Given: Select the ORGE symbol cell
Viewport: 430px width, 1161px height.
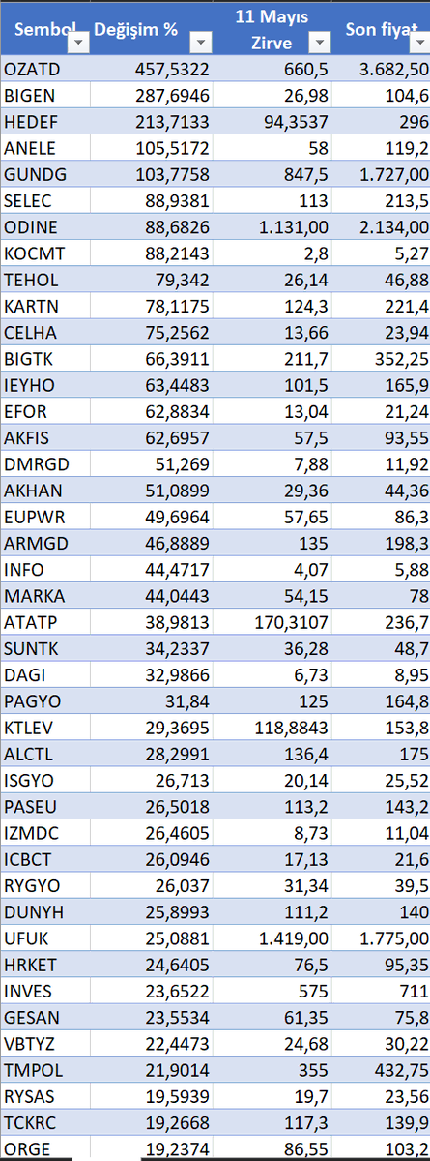Looking at the screenshot, I should tap(45, 1150).
